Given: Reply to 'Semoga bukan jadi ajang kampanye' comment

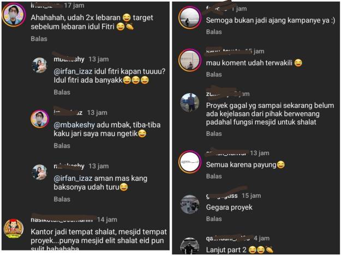Looking at the screenshot, I should (214, 32).
